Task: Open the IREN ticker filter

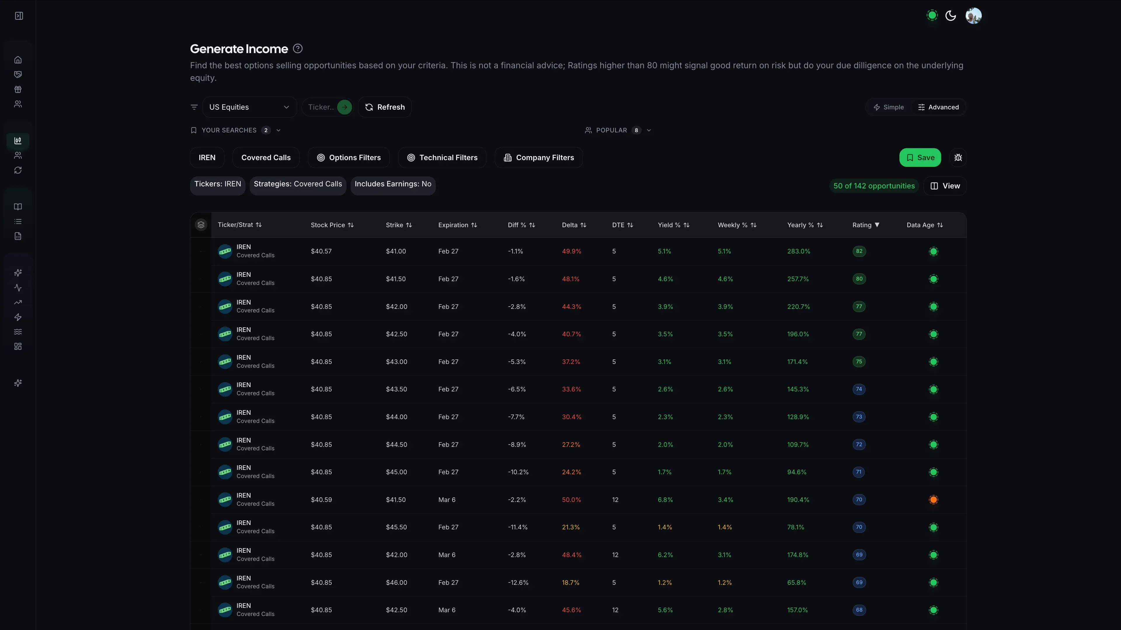Action: tap(207, 158)
